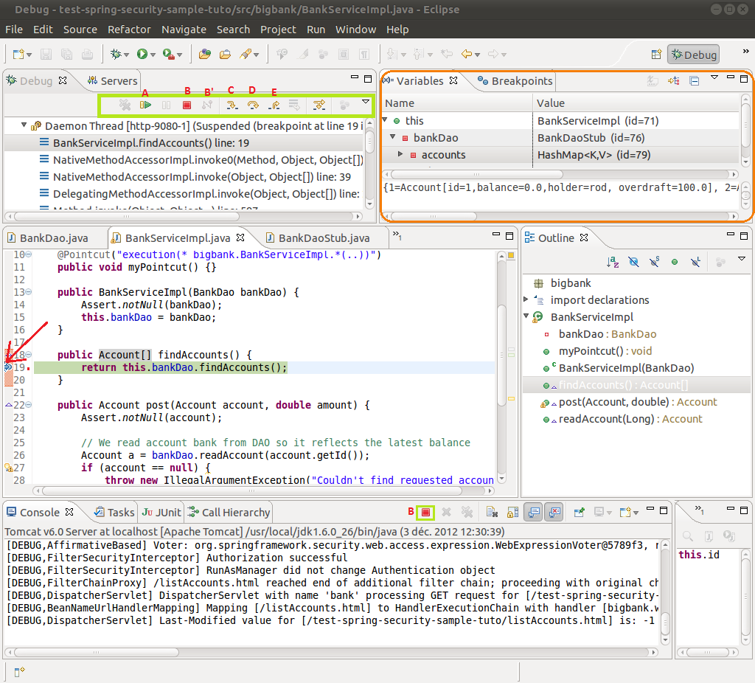Expand the accounts variable node
This screenshot has height=683, width=755.
(x=400, y=154)
